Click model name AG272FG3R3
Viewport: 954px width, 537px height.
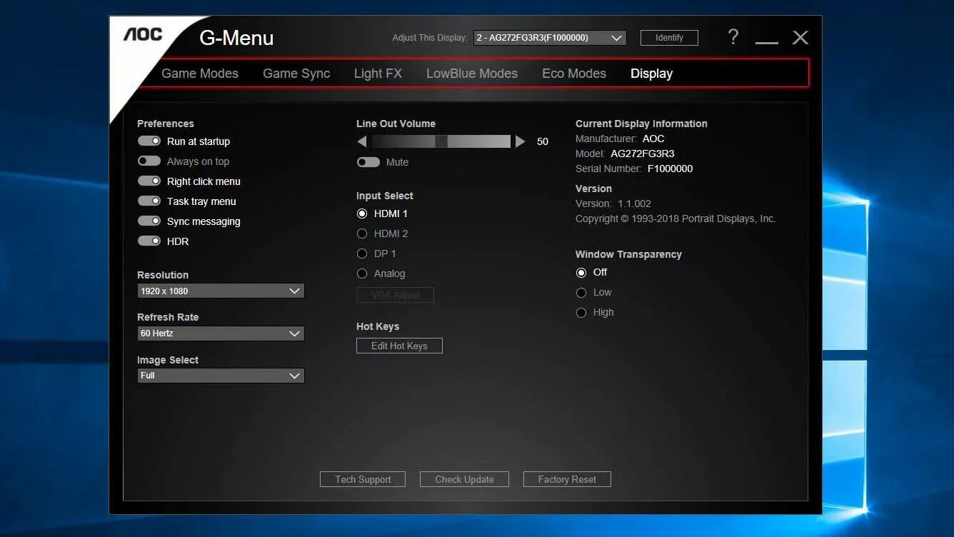[643, 154]
